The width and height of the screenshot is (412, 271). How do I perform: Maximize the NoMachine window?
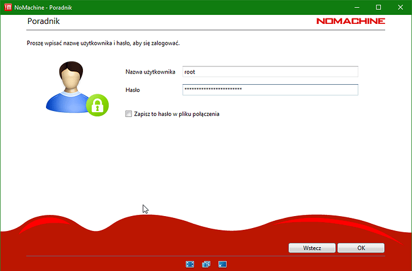pyautogui.click(x=378, y=7)
